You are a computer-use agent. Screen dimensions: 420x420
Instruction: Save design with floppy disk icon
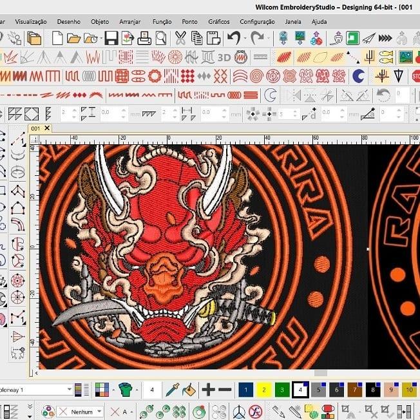click(111, 38)
